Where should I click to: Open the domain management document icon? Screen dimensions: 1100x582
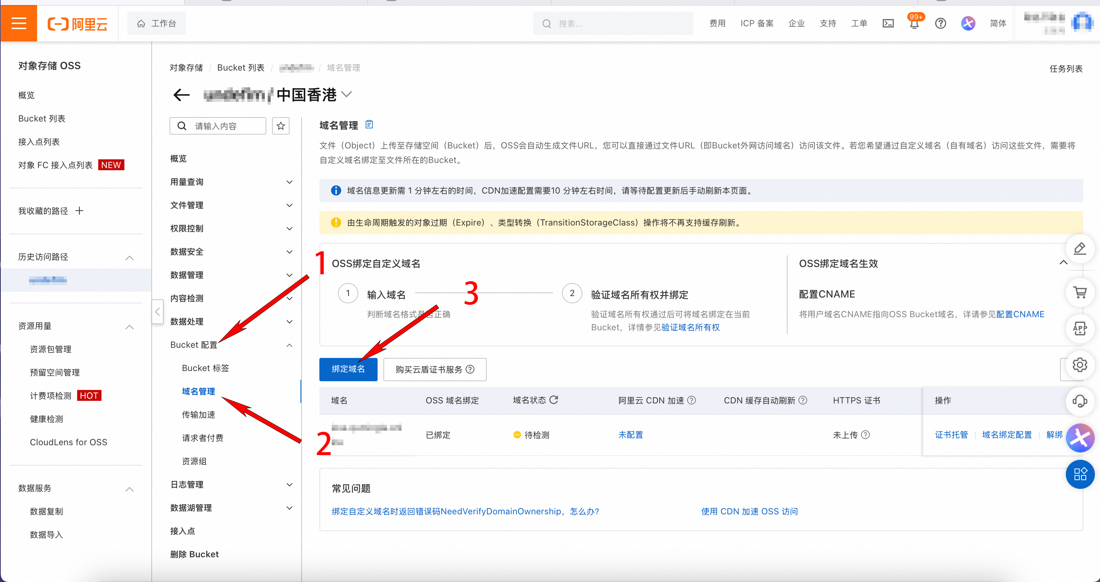click(369, 125)
